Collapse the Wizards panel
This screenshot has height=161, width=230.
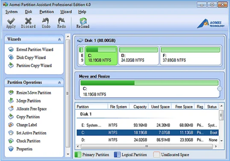(x=59, y=39)
